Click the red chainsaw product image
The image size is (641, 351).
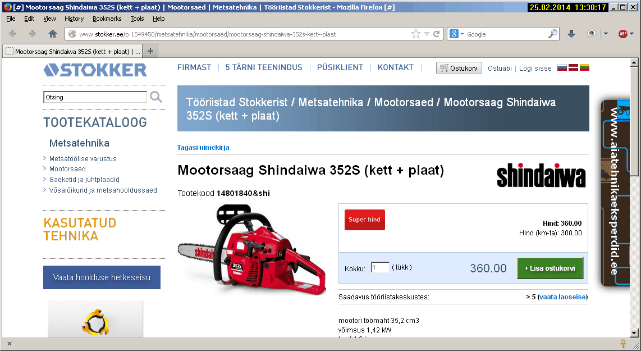pos(252,249)
